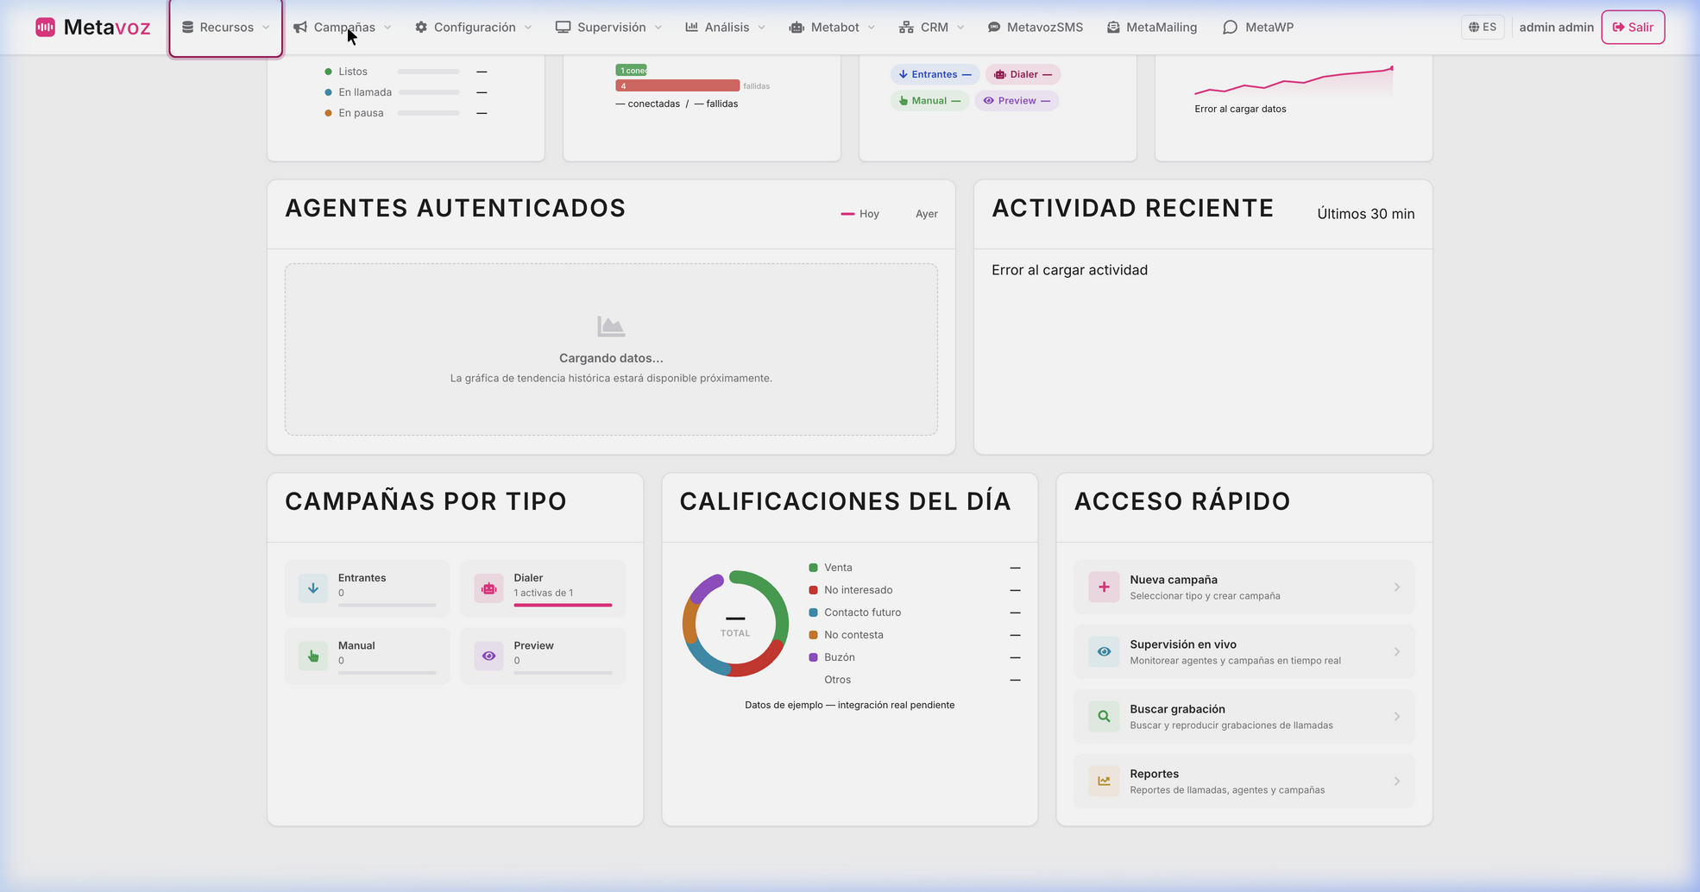The height and width of the screenshot is (892, 1700).
Task: Open the Supervisión en vivo quick access card
Action: tap(1244, 652)
